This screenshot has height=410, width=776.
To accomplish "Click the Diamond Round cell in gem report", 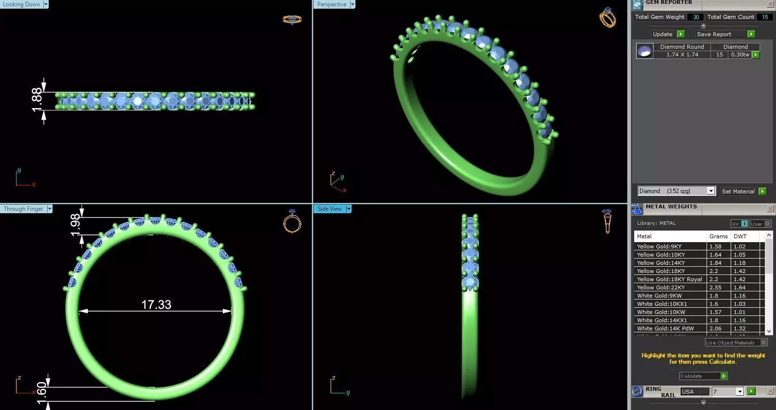I will tap(682, 47).
